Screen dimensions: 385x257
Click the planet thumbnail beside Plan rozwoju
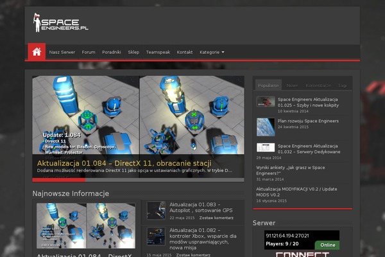pyautogui.click(x=266, y=127)
